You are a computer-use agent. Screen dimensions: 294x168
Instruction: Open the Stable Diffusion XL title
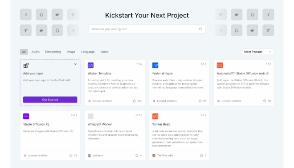pyautogui.click(x=36, y=124)
